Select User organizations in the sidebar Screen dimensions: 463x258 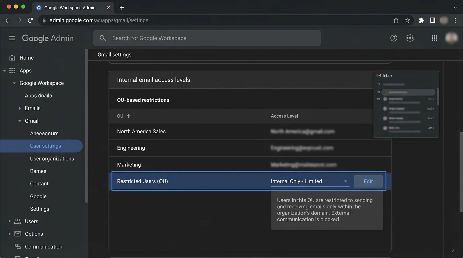point(52,158)
